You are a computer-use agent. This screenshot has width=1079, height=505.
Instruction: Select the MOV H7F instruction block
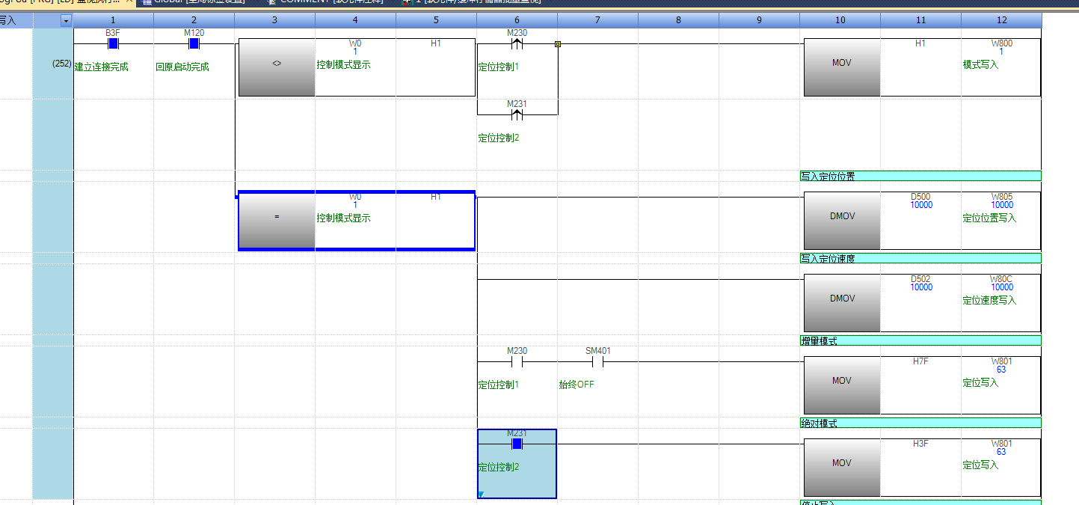point(841,385)
